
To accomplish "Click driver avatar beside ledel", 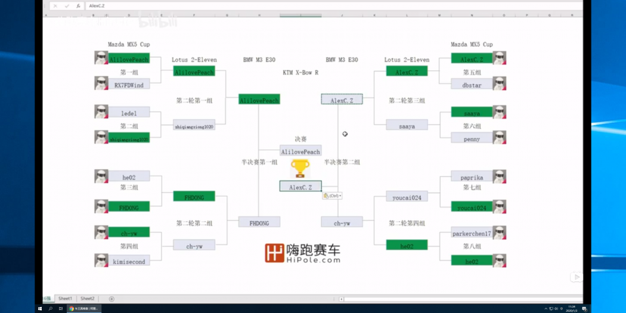I will coord(101,112).
